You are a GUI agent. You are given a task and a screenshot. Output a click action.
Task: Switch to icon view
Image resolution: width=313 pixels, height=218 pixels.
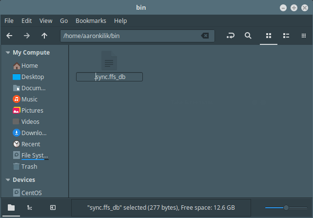click(268, 36)
